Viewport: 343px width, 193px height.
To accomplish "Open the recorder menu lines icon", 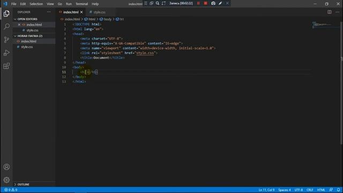I will click(146, 3).
